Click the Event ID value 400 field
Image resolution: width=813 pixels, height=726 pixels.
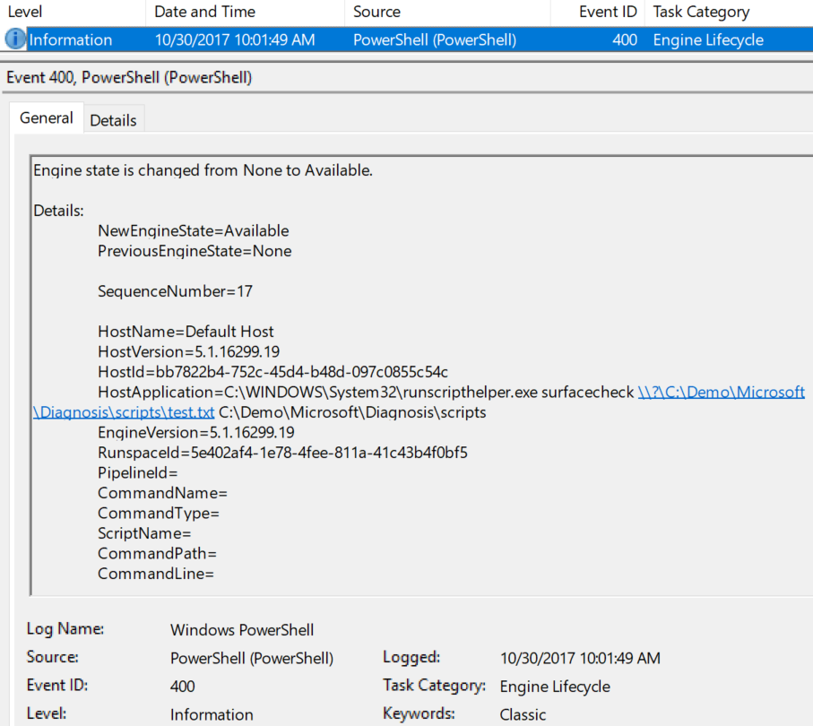183,687
